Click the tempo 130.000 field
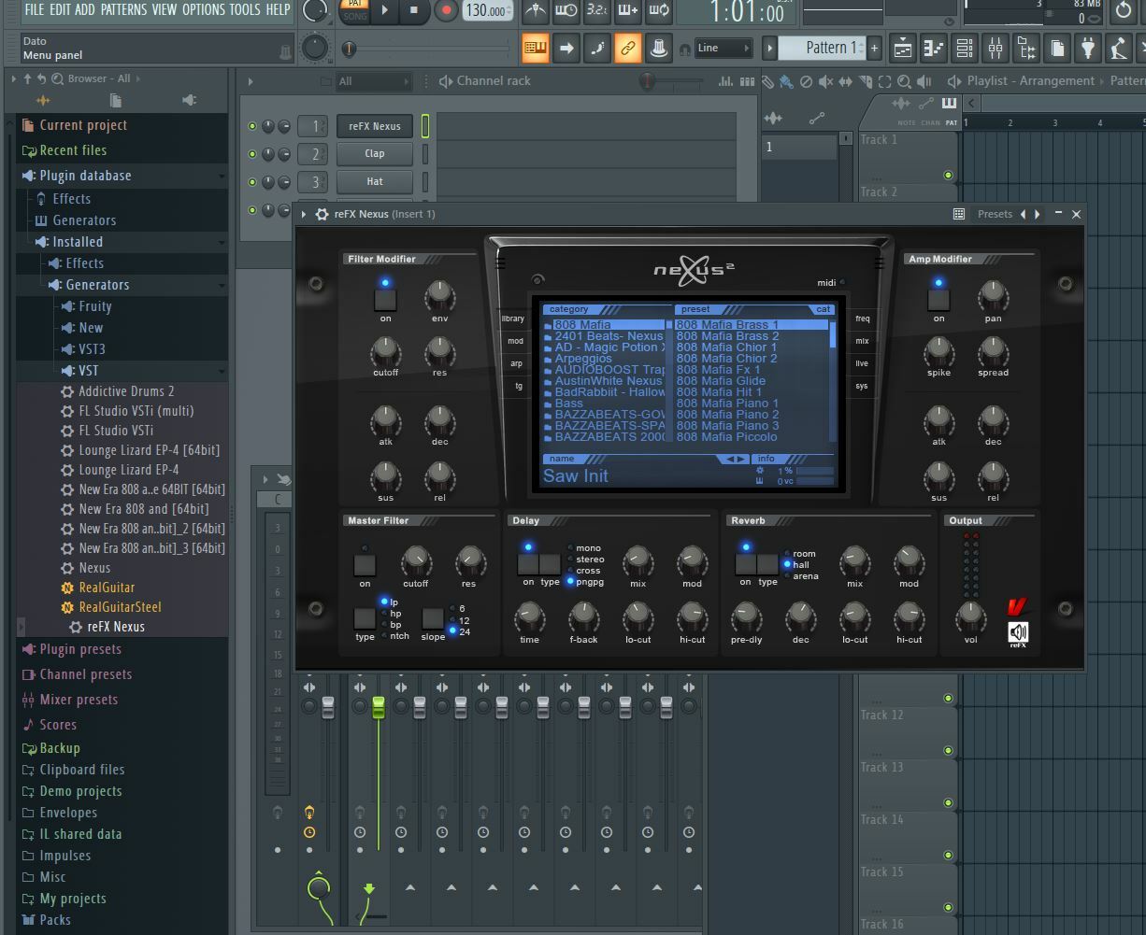The image size is (1146, 935). [487, 11]
